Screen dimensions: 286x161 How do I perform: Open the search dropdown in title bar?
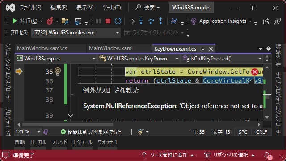coord(158,8)
